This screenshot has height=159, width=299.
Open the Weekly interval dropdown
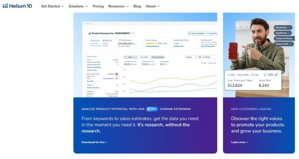pyautogui.click(x=191, y=57)
